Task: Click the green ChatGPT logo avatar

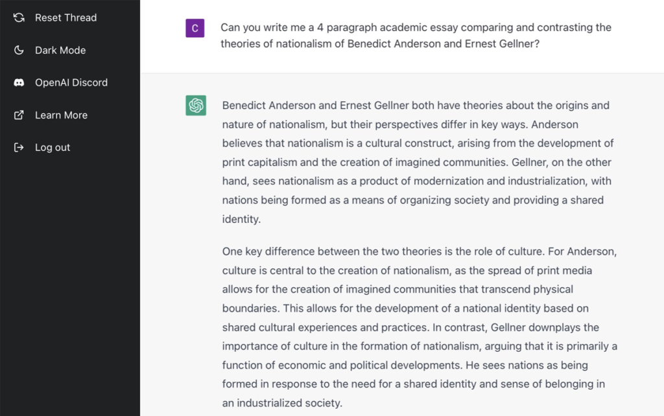Action: pos(196,106)
